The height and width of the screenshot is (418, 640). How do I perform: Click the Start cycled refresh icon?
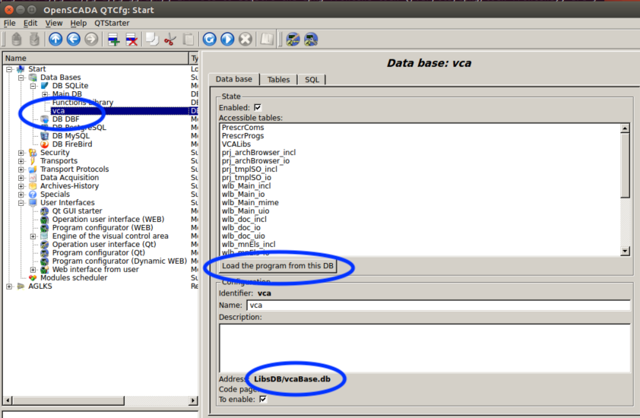tap(227, 40)
